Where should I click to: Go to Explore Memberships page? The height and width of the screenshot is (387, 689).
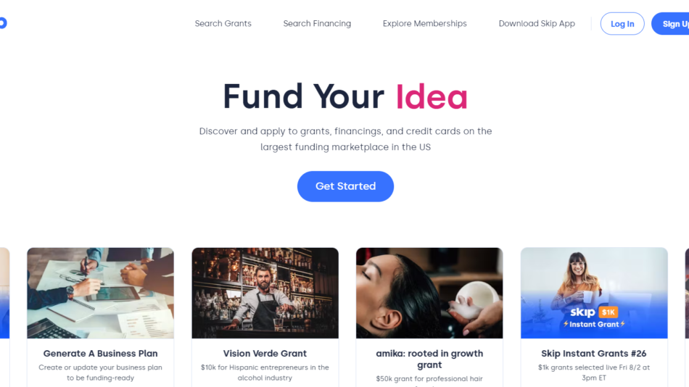click(x=424, y=24)
